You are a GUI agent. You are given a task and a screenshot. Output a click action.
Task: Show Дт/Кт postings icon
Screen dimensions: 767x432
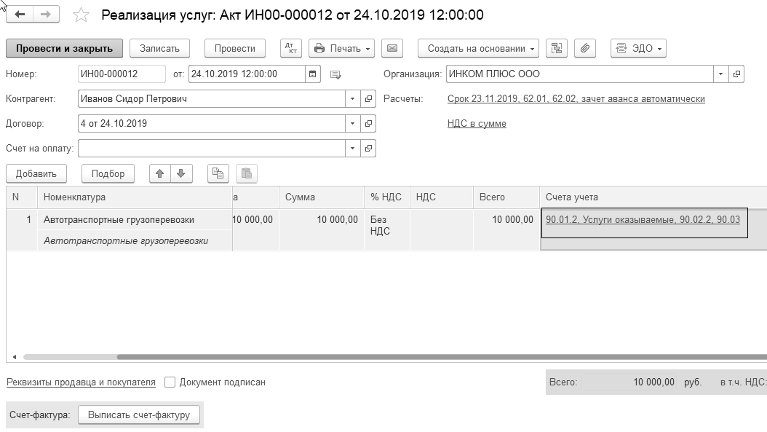(291, 49)
